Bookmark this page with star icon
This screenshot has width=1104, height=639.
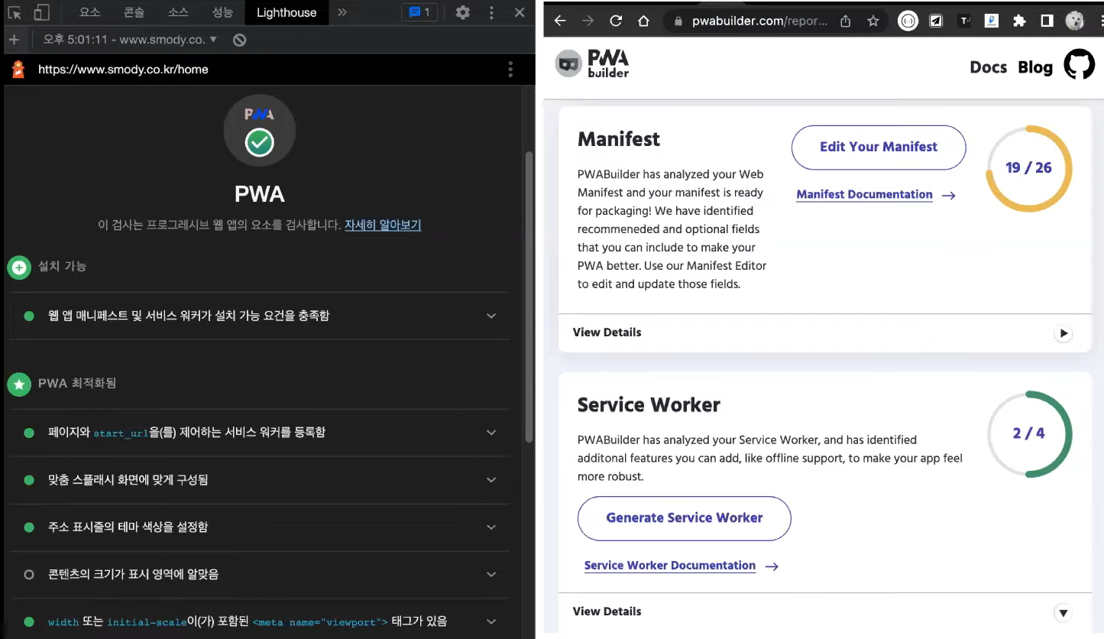[x=873, y=21]
